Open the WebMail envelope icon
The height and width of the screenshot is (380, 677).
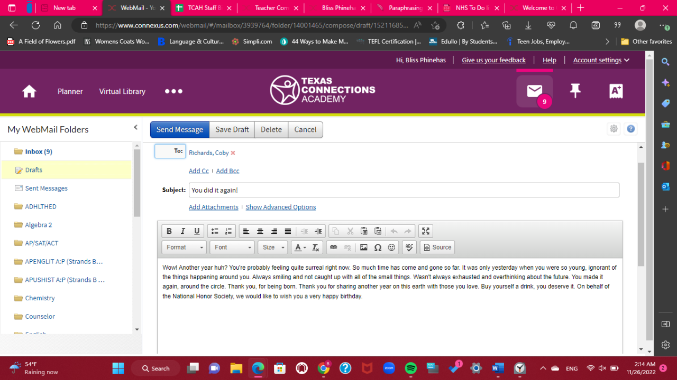[x=535, y=91]
